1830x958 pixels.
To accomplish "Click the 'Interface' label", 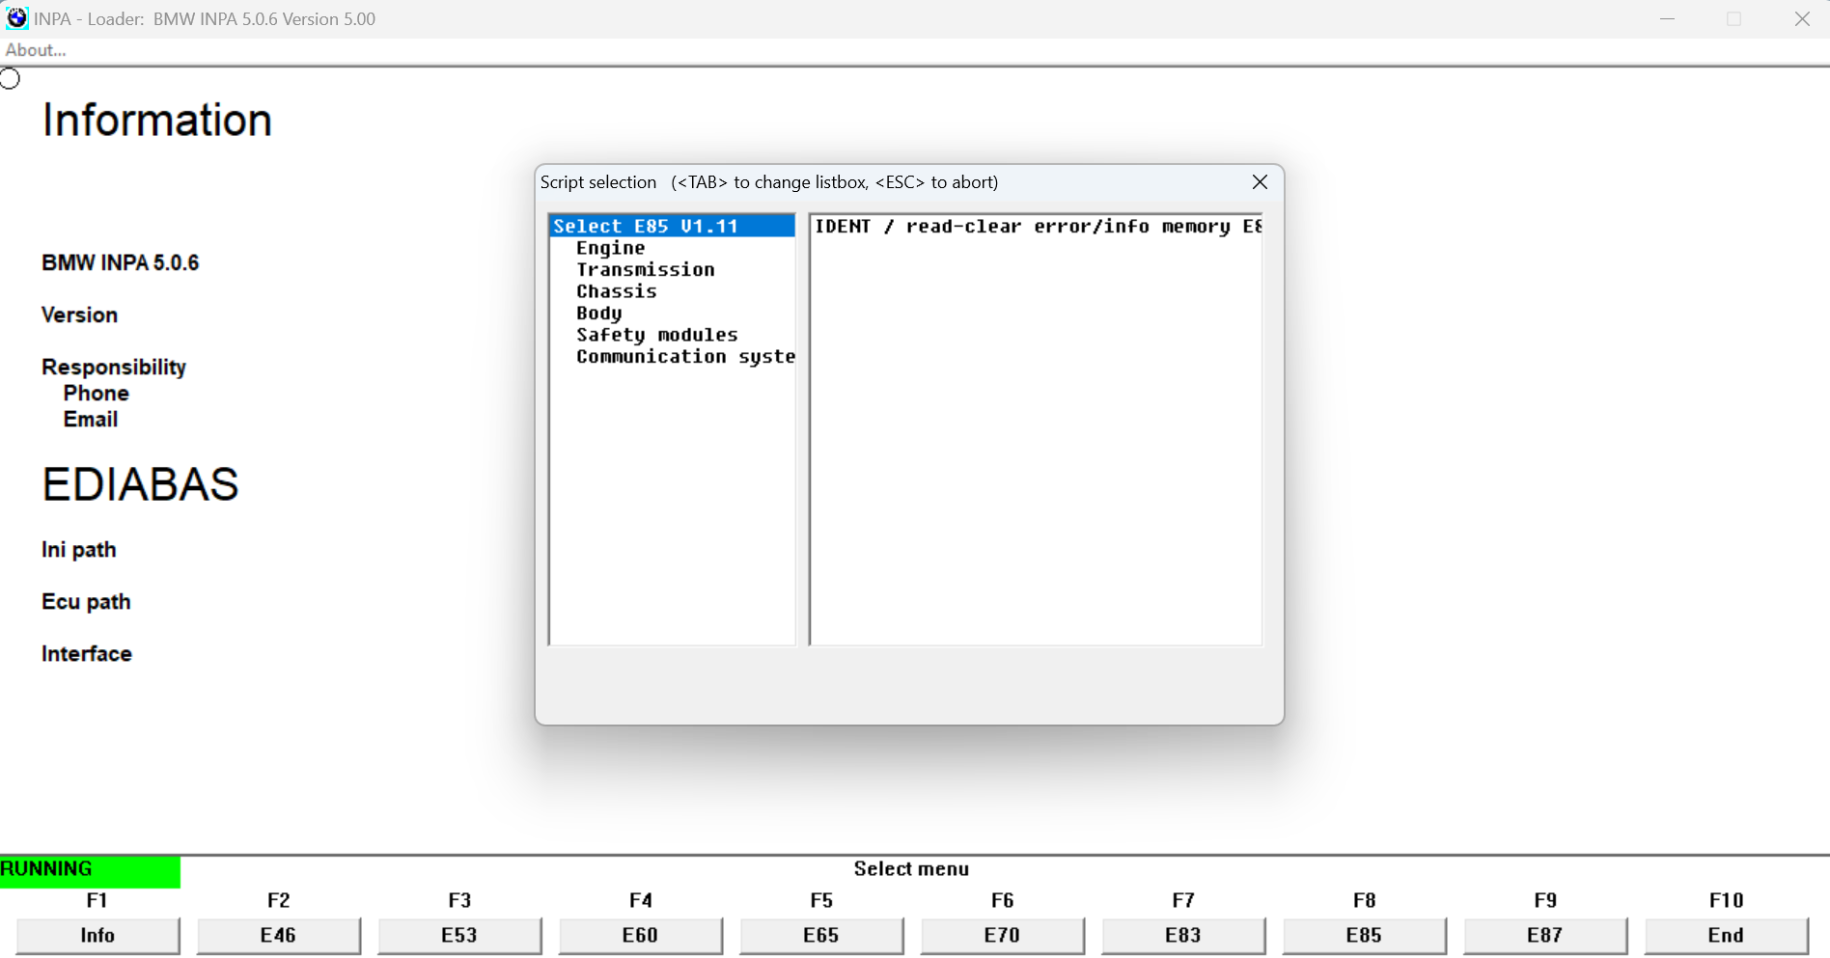I will click(87, 654).
